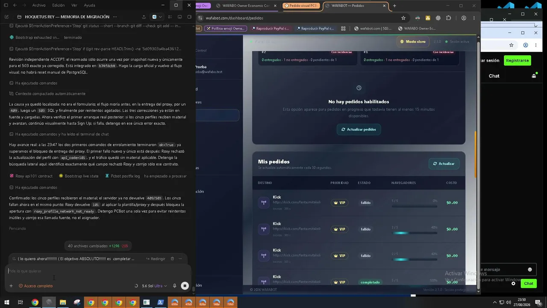Open the 'Política emoji Owne...' bookmark
The height and width of the screenshot is (308, 547).
tap(226, 29)
